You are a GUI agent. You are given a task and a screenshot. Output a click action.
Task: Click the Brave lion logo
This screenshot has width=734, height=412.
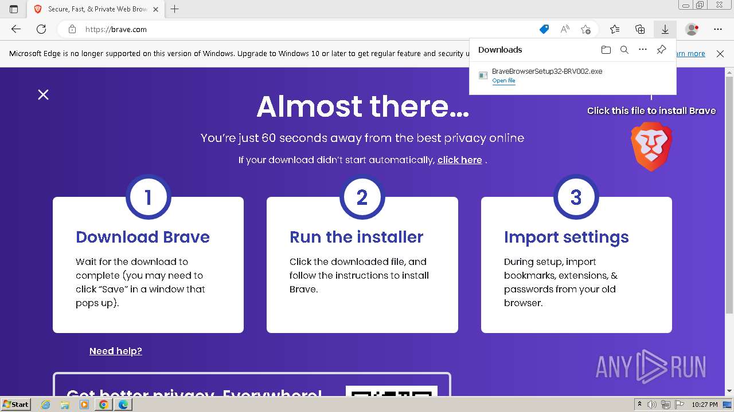point(651,146)
